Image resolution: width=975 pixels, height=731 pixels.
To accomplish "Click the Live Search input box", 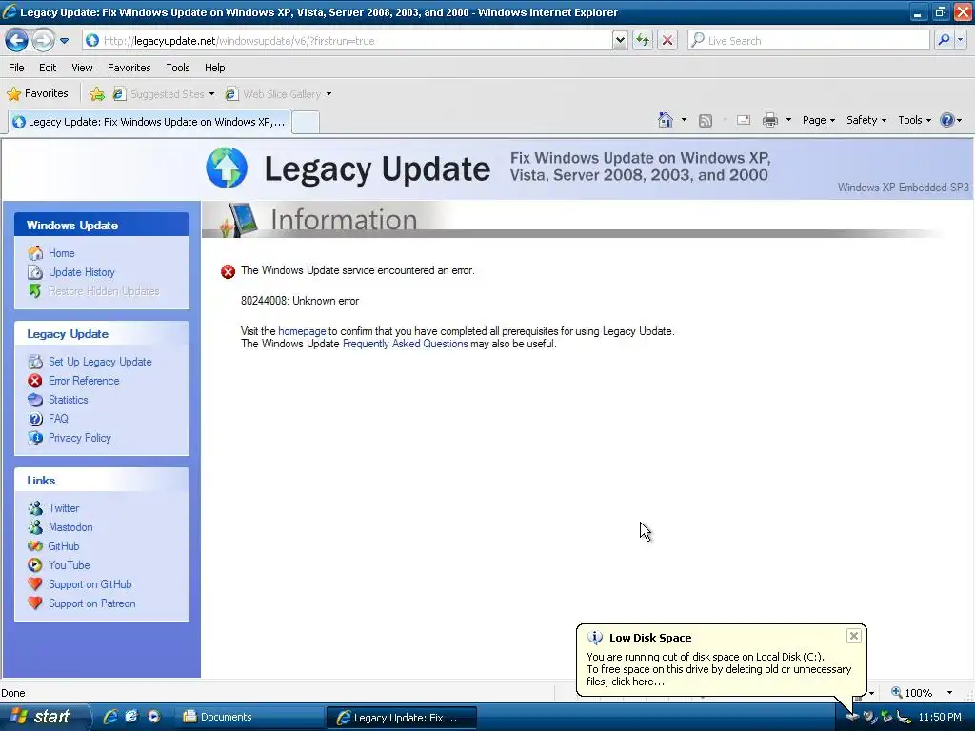I will (808, 40).
